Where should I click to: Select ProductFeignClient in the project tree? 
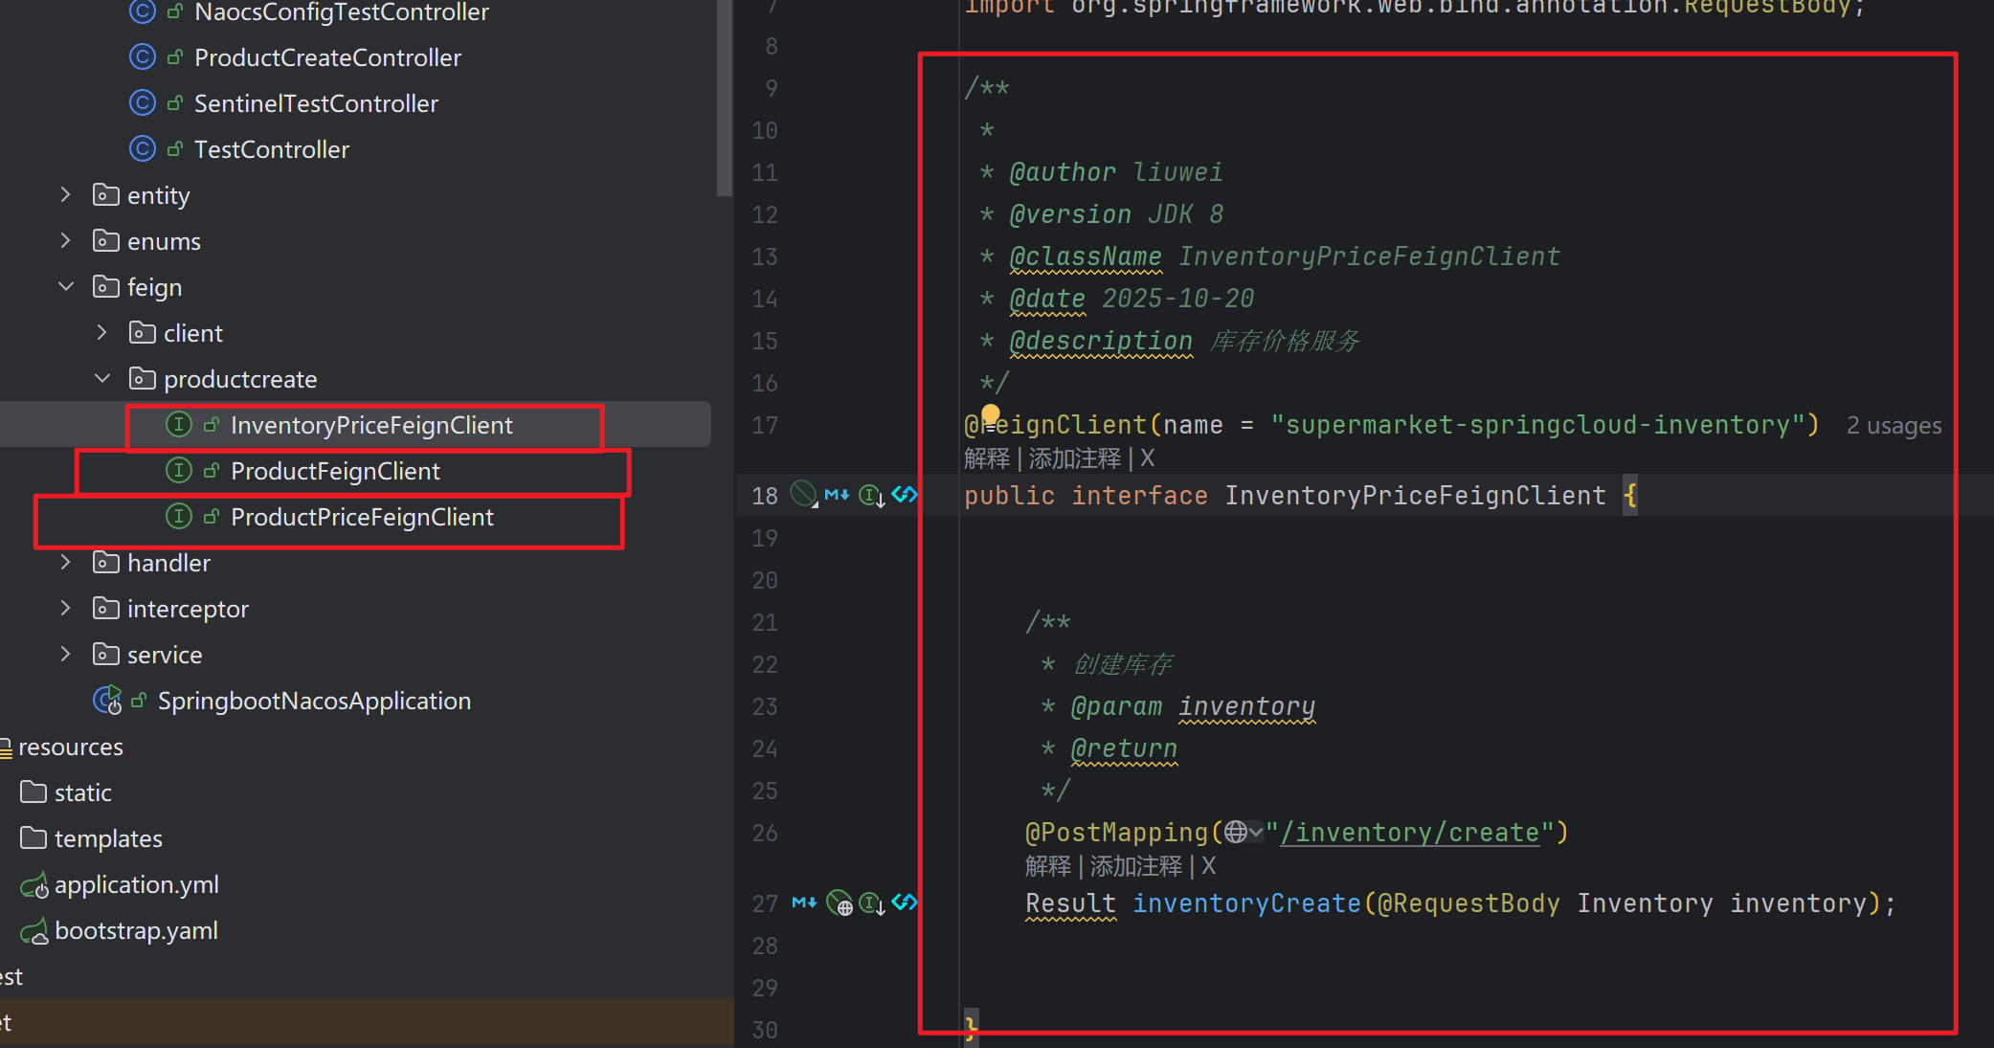[x=335, y=471]
